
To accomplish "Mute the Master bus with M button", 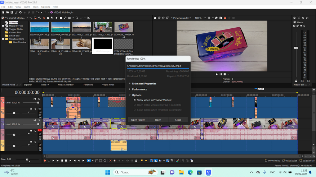I will tap(301, 26).
